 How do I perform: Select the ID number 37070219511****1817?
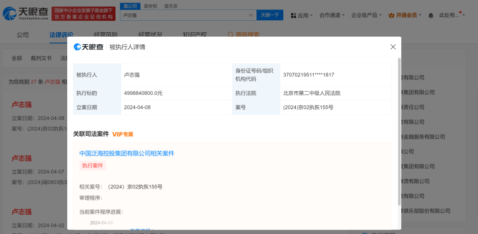309,75
